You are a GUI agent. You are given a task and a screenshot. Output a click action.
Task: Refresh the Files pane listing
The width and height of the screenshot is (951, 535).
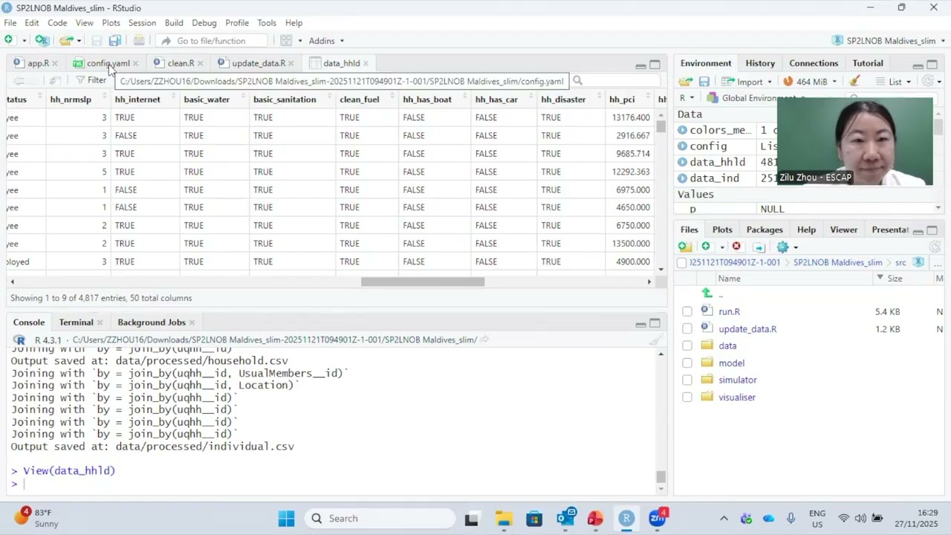point(935,247)
